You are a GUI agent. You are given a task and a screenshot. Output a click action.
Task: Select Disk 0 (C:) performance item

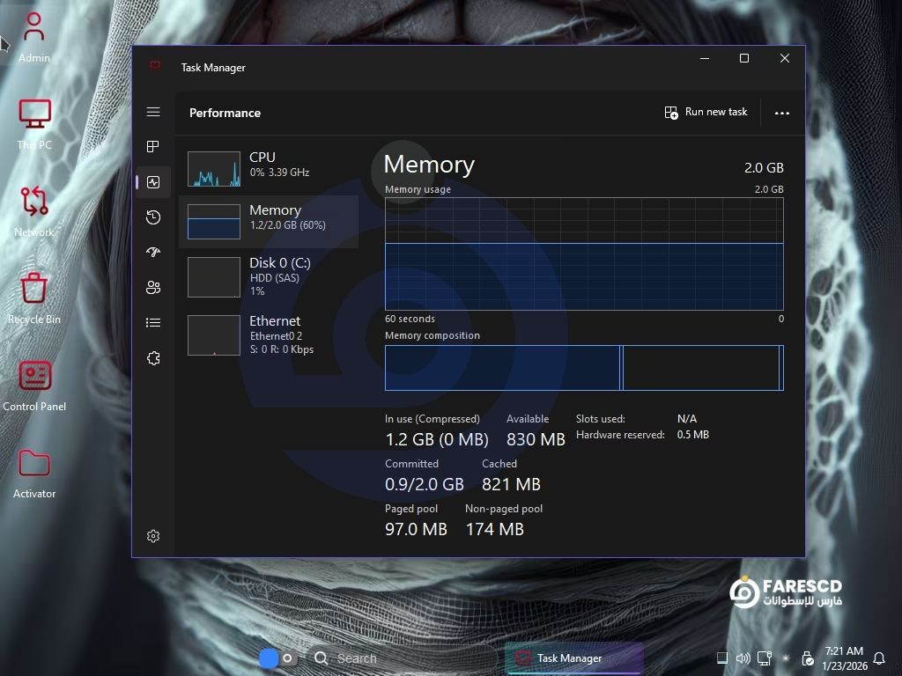click(268, 276)
